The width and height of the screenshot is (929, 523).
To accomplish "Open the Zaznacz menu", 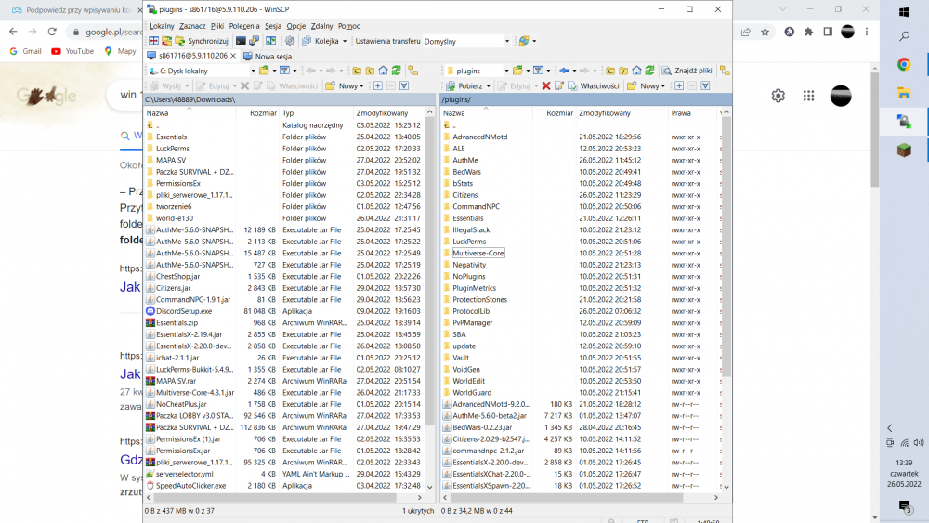I will click(192, 26).
